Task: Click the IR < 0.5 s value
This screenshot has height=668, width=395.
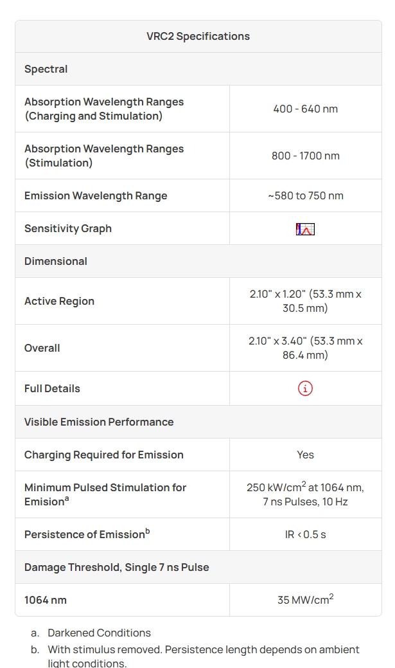Action: tap(305, 534)
